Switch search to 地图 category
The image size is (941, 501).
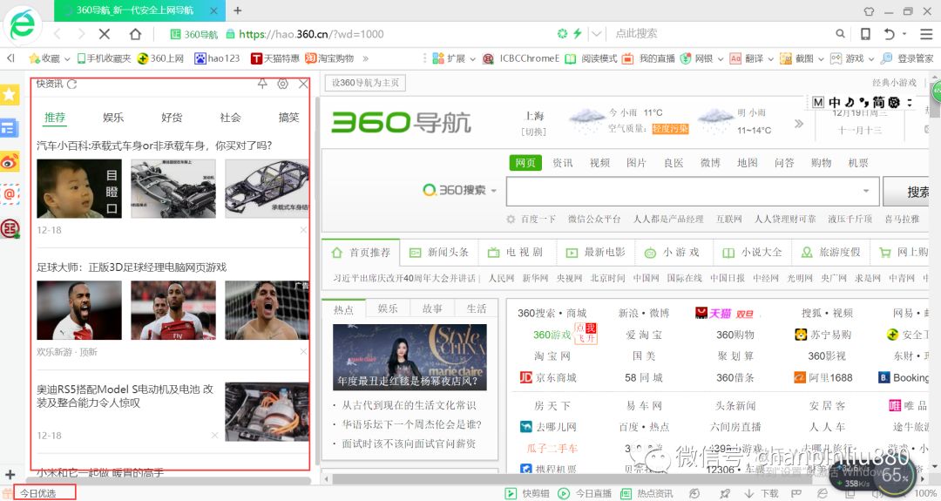point(748,163)
